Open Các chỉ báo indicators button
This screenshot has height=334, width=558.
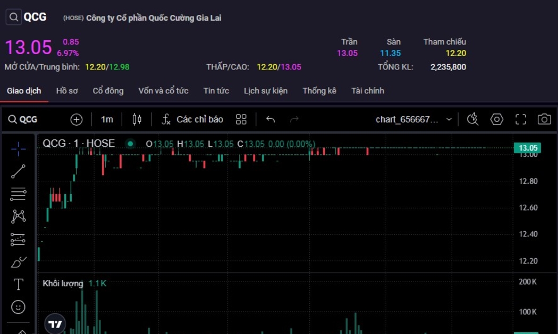pos(192,119)
